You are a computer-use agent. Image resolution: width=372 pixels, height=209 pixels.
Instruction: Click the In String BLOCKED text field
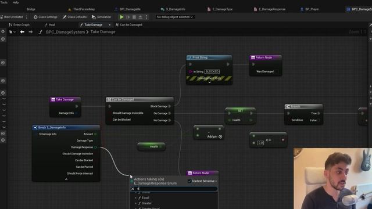pyautogui.click(x=212, y=71)
